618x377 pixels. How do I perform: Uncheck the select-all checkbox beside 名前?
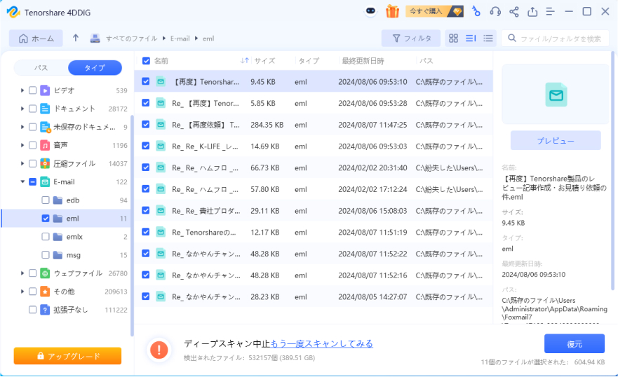146,61
